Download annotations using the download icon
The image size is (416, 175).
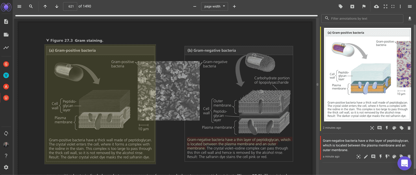pos(409,19)
